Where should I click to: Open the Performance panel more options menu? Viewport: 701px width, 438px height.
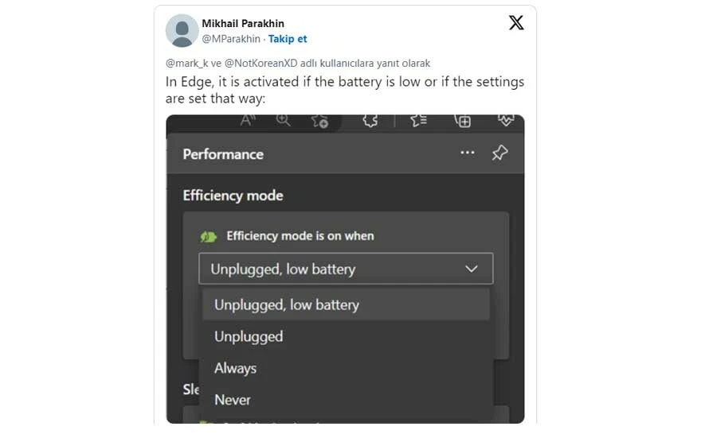pos(468,153)
